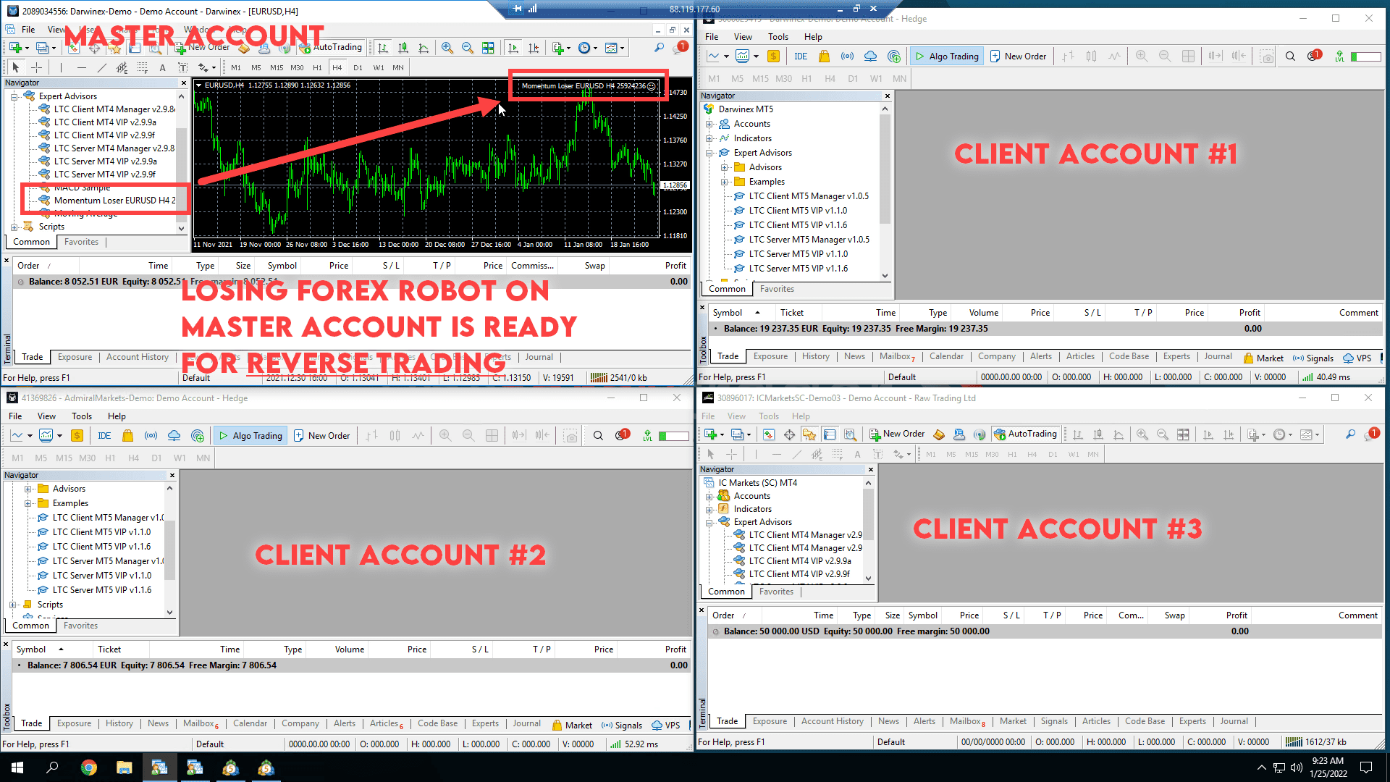Image resolution: width=1390 pixels, height=782 pixels.
Task: Expand Accounts node in Darwinex MT5 Navigator
Action: (x=709, y=124)
